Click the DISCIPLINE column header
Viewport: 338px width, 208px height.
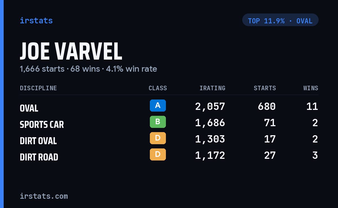click(38, 88)
